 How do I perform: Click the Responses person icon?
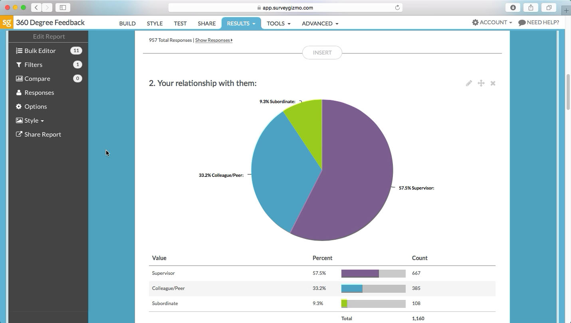[x=18, y=92]
